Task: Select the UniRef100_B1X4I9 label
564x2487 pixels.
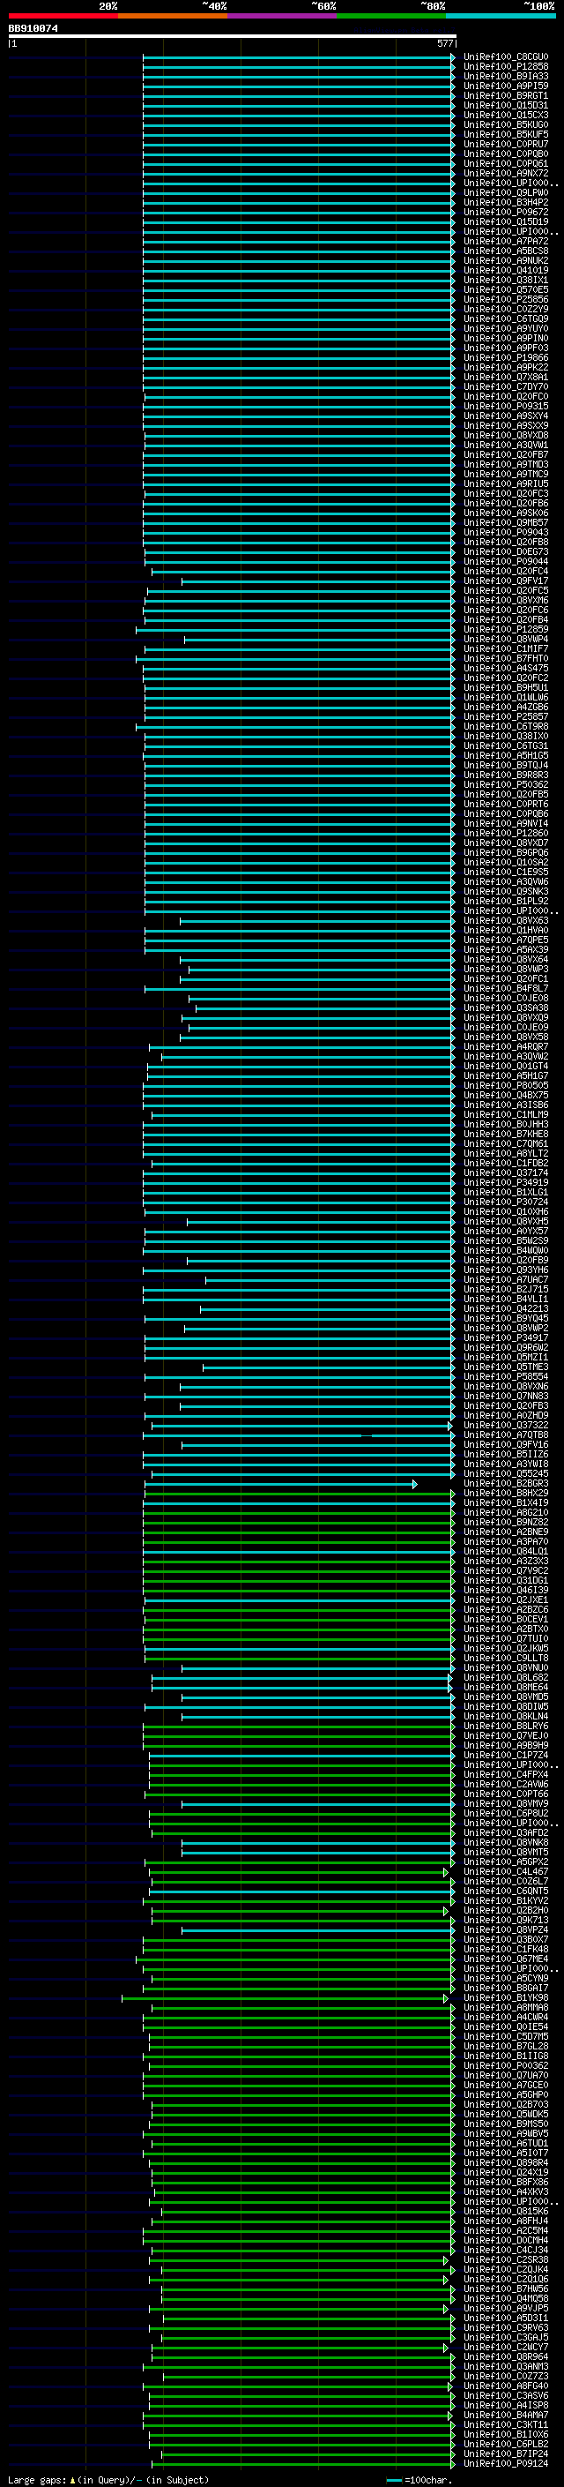Action: click(505, 1503)
